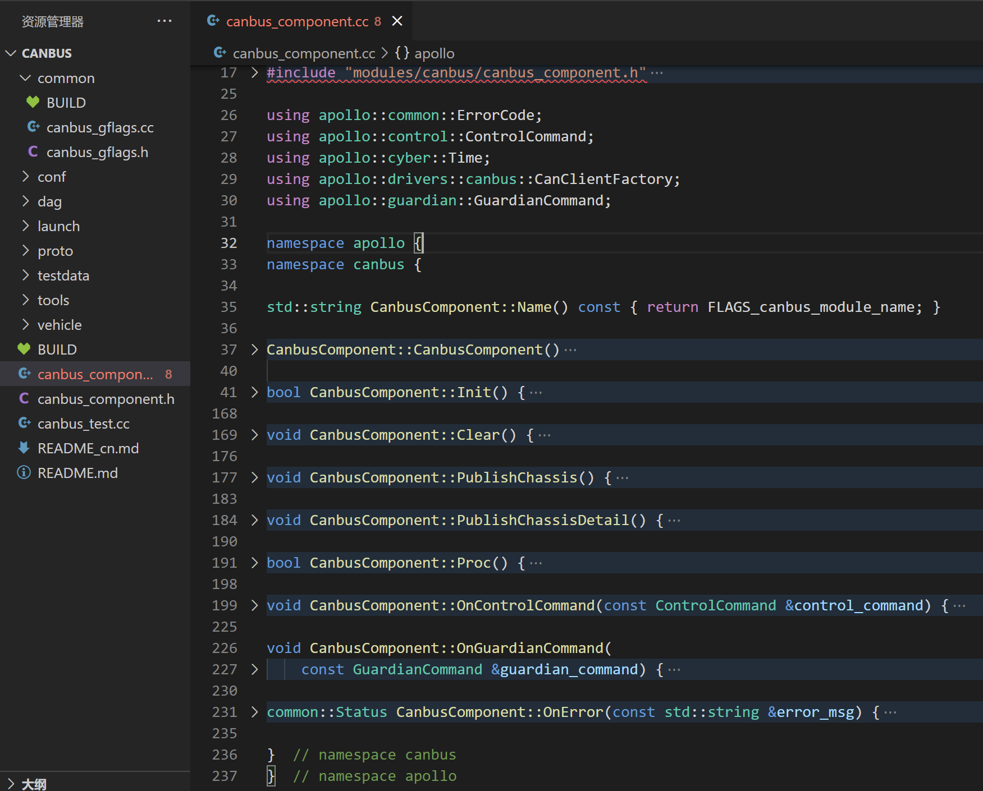This screenshot has width=983, height=791.
Task: Click the C++ icon in the editor tab
Action: pos(213,21)
